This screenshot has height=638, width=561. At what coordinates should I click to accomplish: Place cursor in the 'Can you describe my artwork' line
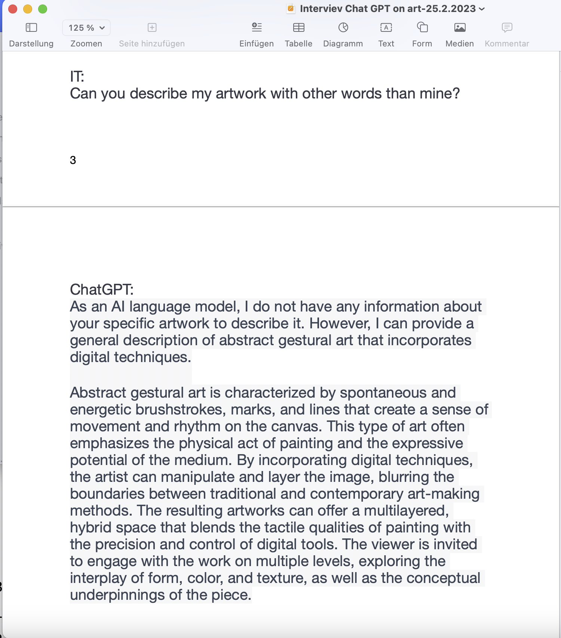(x=264, y=94)
